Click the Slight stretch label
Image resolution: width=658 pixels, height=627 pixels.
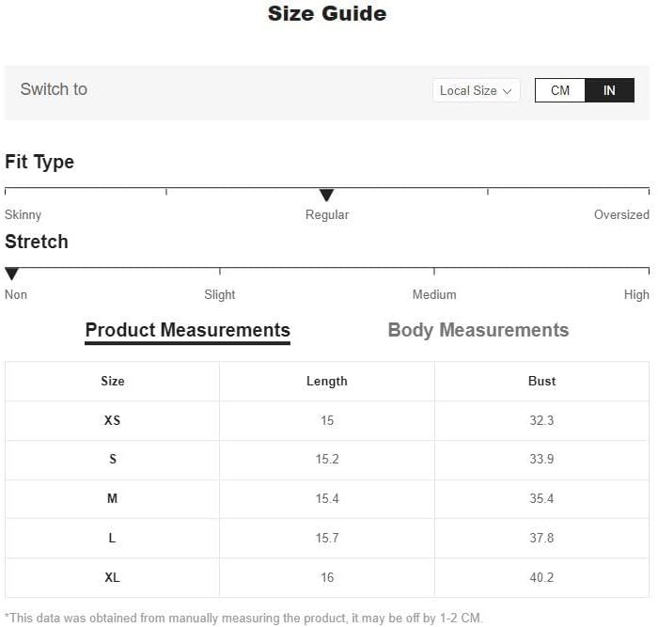220,294
